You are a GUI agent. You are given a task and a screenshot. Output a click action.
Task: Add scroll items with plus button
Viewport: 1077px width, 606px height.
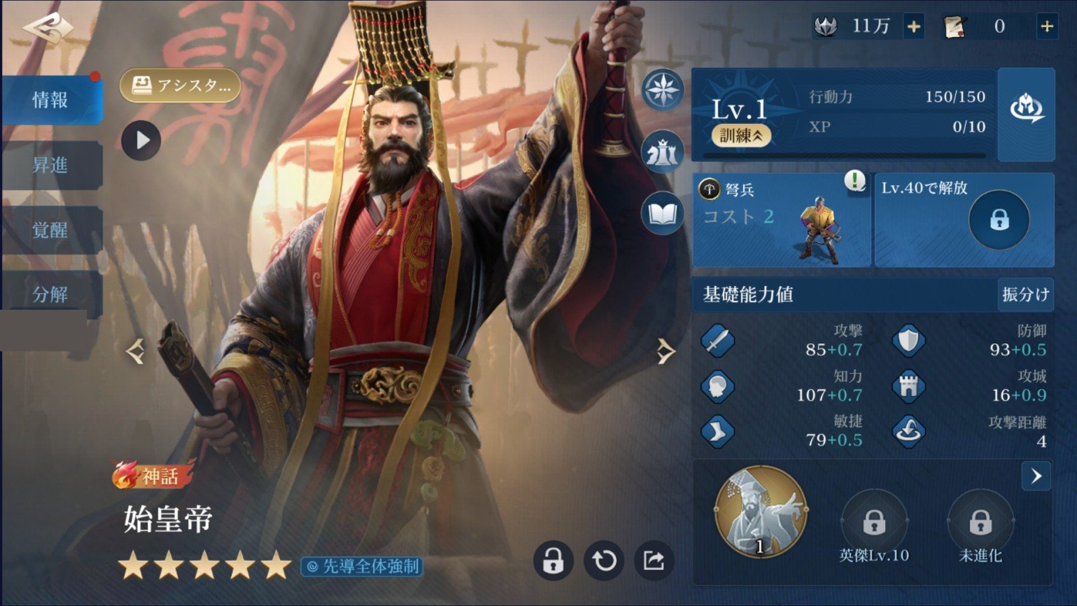point(1047,26)
